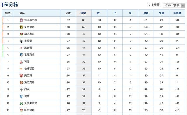Click the RB Leipzig logo
This screenshot has width=187, height=115.
click(x=21, y=48)
